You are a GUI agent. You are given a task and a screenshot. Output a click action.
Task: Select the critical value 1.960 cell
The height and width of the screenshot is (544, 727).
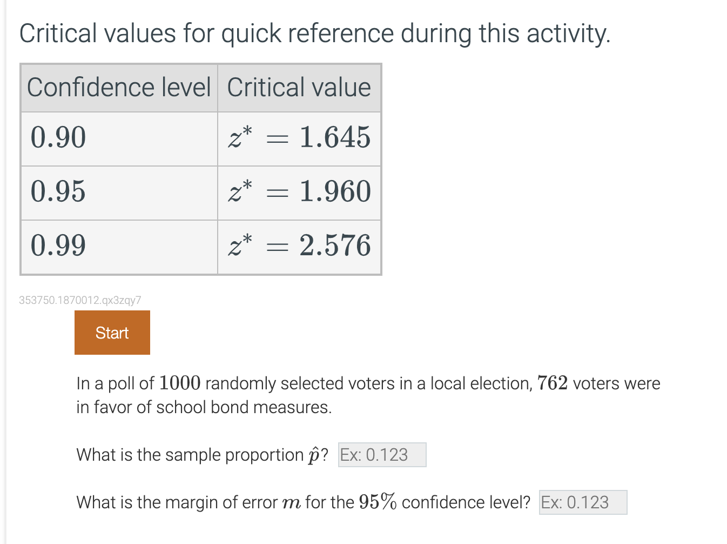299,192
